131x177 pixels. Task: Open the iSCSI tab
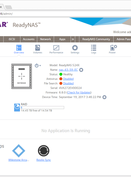pos(12,39)
